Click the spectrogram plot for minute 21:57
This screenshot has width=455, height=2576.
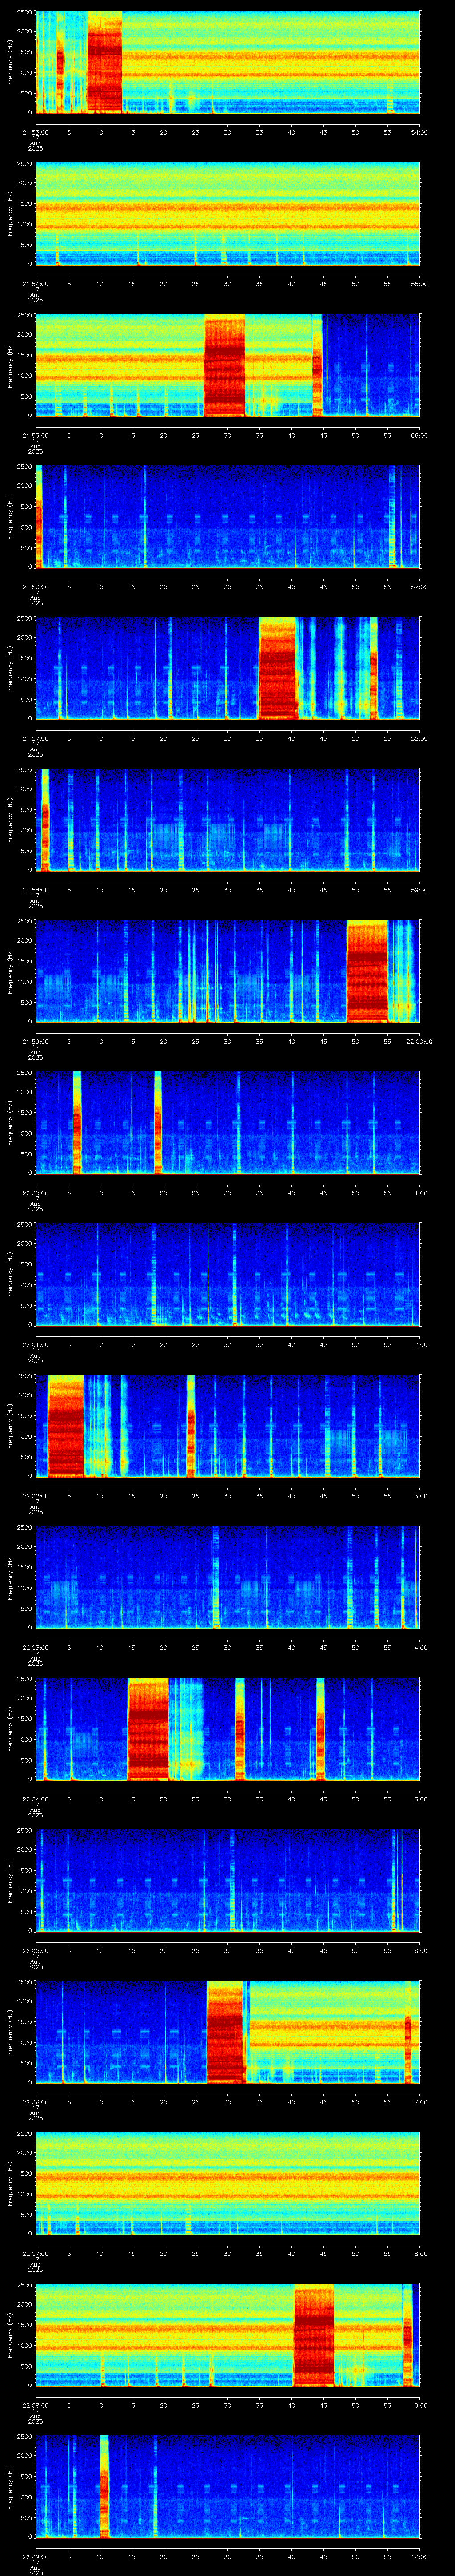[228, 668]
